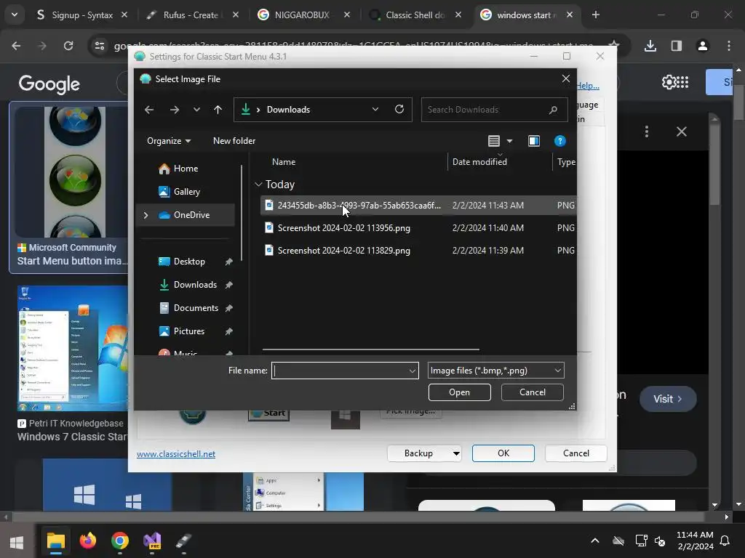This screenshot has height=558, width=745.
Task: Open Firefox from taskbar
Action: click(88, 541)
